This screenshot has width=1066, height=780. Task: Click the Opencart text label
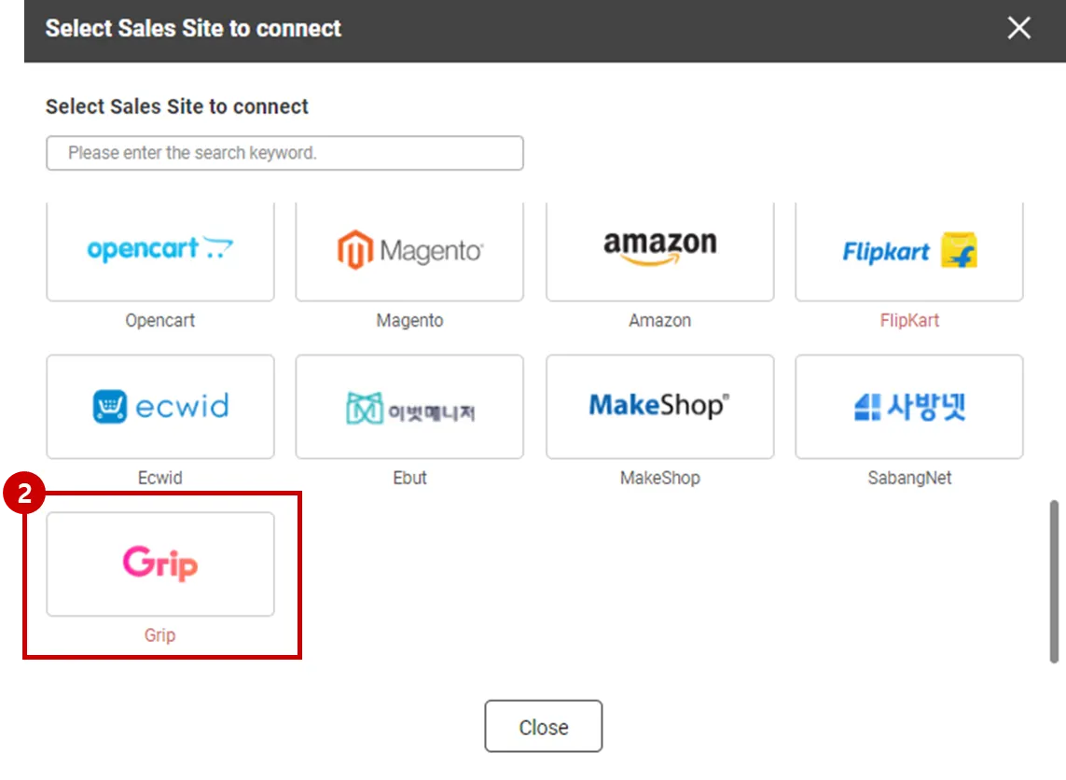tap(160, 320)
